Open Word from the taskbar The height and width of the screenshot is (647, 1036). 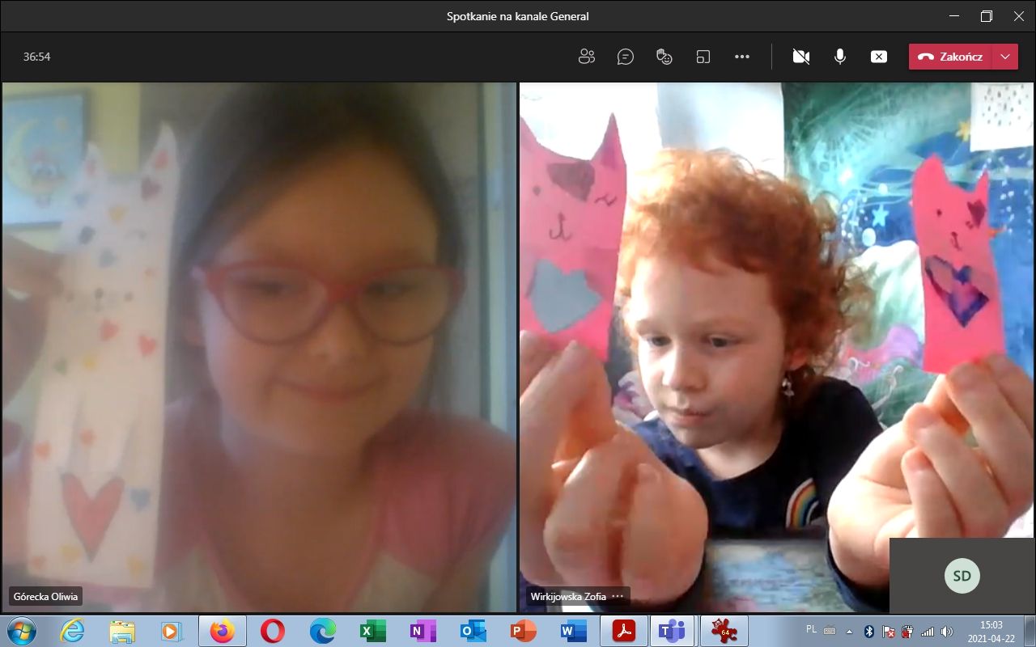(x=573, y=631)
